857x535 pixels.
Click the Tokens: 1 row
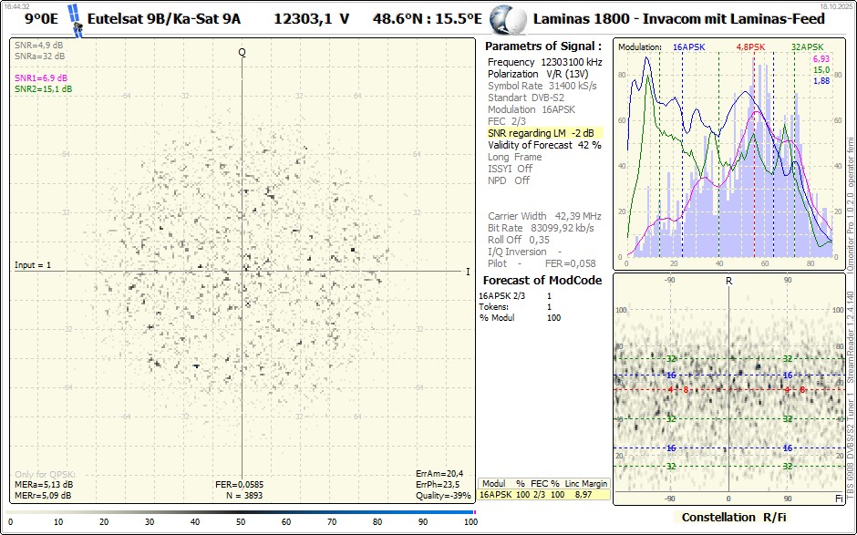(515, 307)
